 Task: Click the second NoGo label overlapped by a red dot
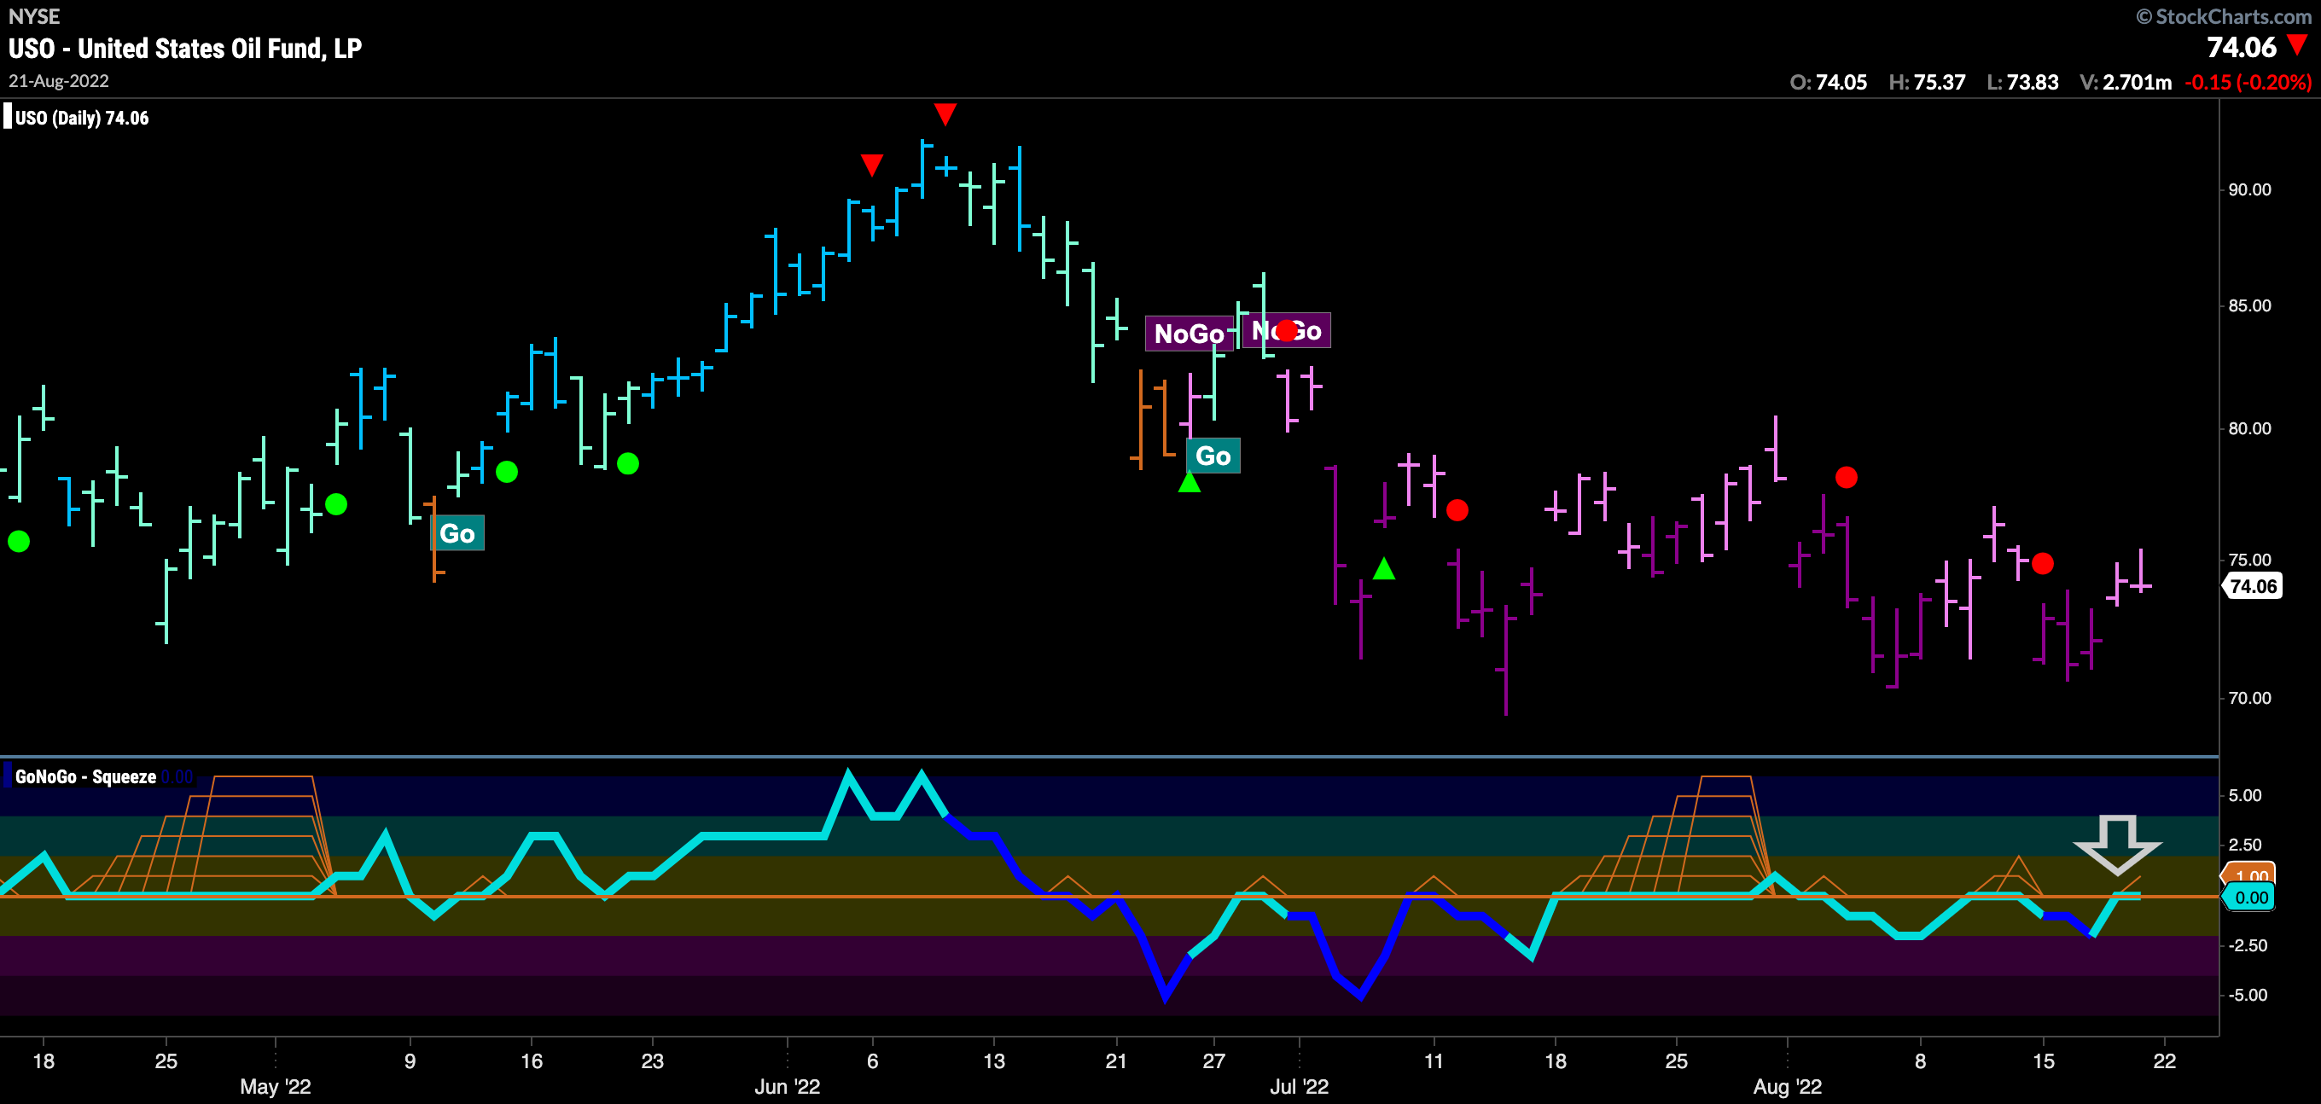(1286, 331)
